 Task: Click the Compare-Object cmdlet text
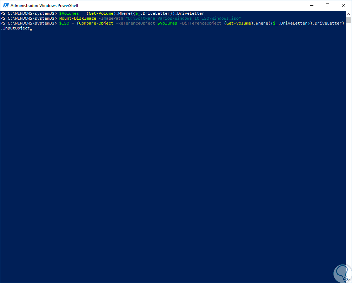click(x=96, y=23)
